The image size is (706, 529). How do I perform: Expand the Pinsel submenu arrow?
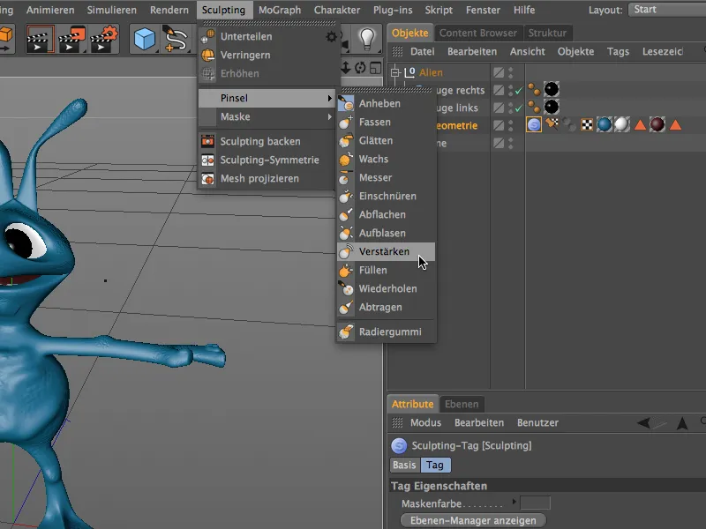[x=329, y=98]
